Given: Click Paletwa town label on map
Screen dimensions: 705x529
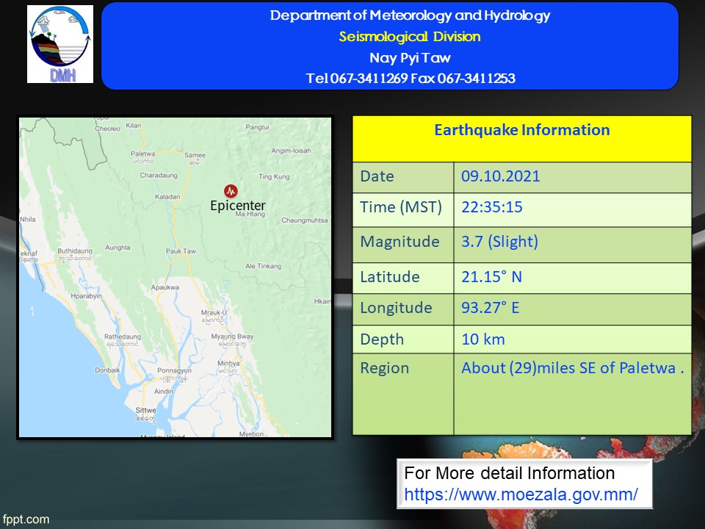Looking at the screenshot, I should (143, 154).
